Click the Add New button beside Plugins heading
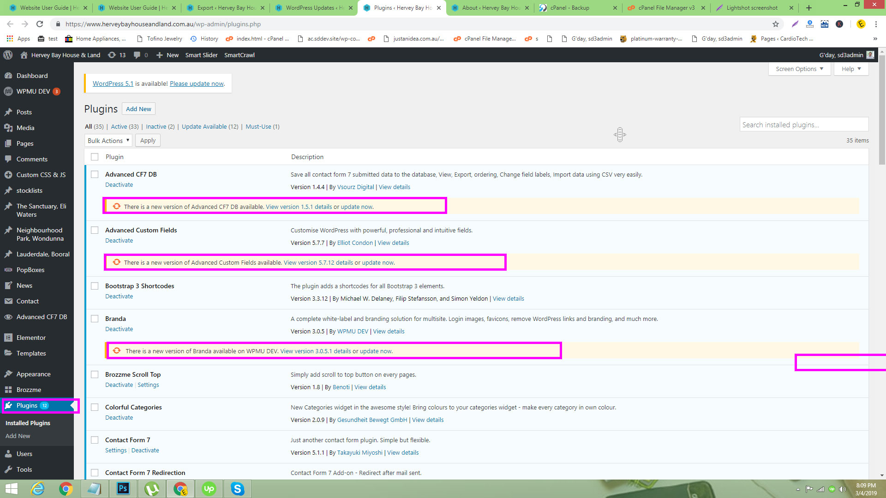The height and width of the screenshot is (498, 886). point(138,109)
